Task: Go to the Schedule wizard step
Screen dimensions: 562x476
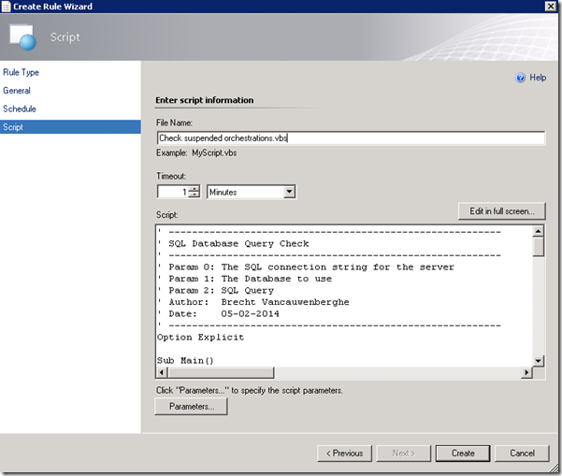Action: [20, 108]
